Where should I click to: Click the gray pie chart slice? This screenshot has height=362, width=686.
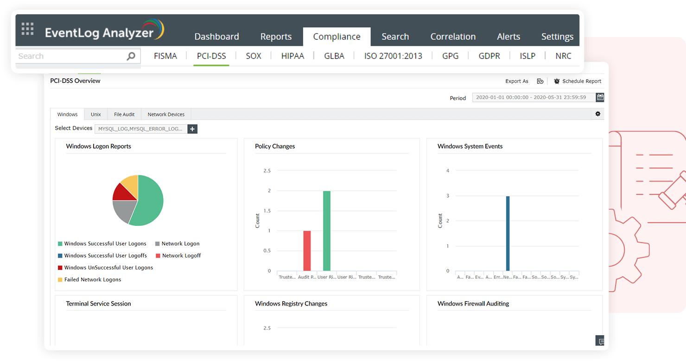tap(124, 210)
